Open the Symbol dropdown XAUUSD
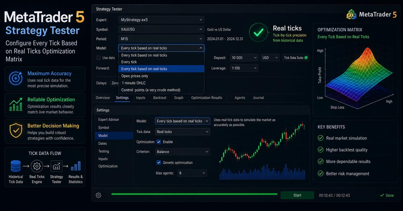Viewport: 403px width, 211px height. click(x=161, y=29)
